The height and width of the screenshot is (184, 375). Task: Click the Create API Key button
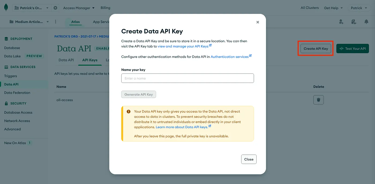(x=316, y=49)
